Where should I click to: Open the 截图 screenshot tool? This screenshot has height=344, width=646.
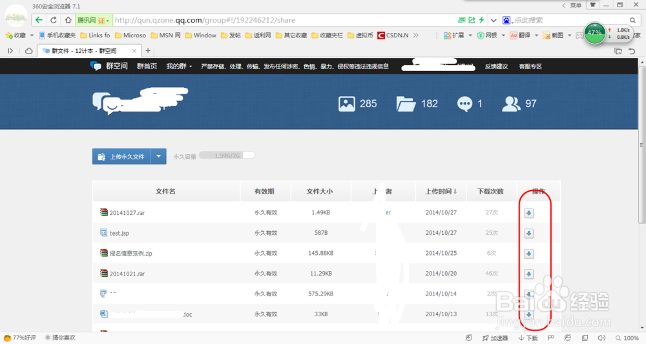(x=553, y=35)
